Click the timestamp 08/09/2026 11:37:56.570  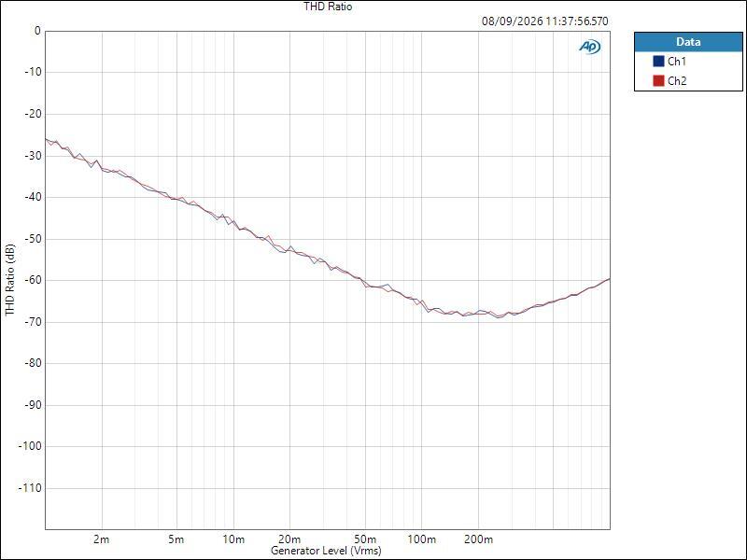coord(544,21)
